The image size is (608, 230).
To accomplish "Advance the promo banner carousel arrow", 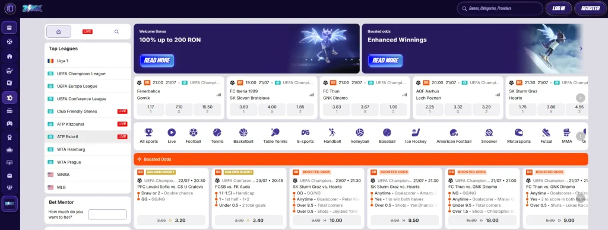I will (x=581, y=49).
